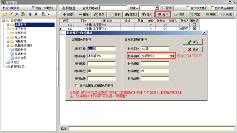Image resolution: width=237 pixels, height=133 pixels.
Task: Collapse the 全部材料 root node
Action: click(x=4, y=20)
